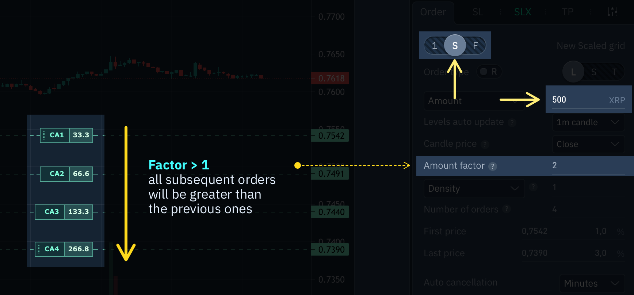Switch to F order mode
The image size is (634, 295).
coord(475,46)
